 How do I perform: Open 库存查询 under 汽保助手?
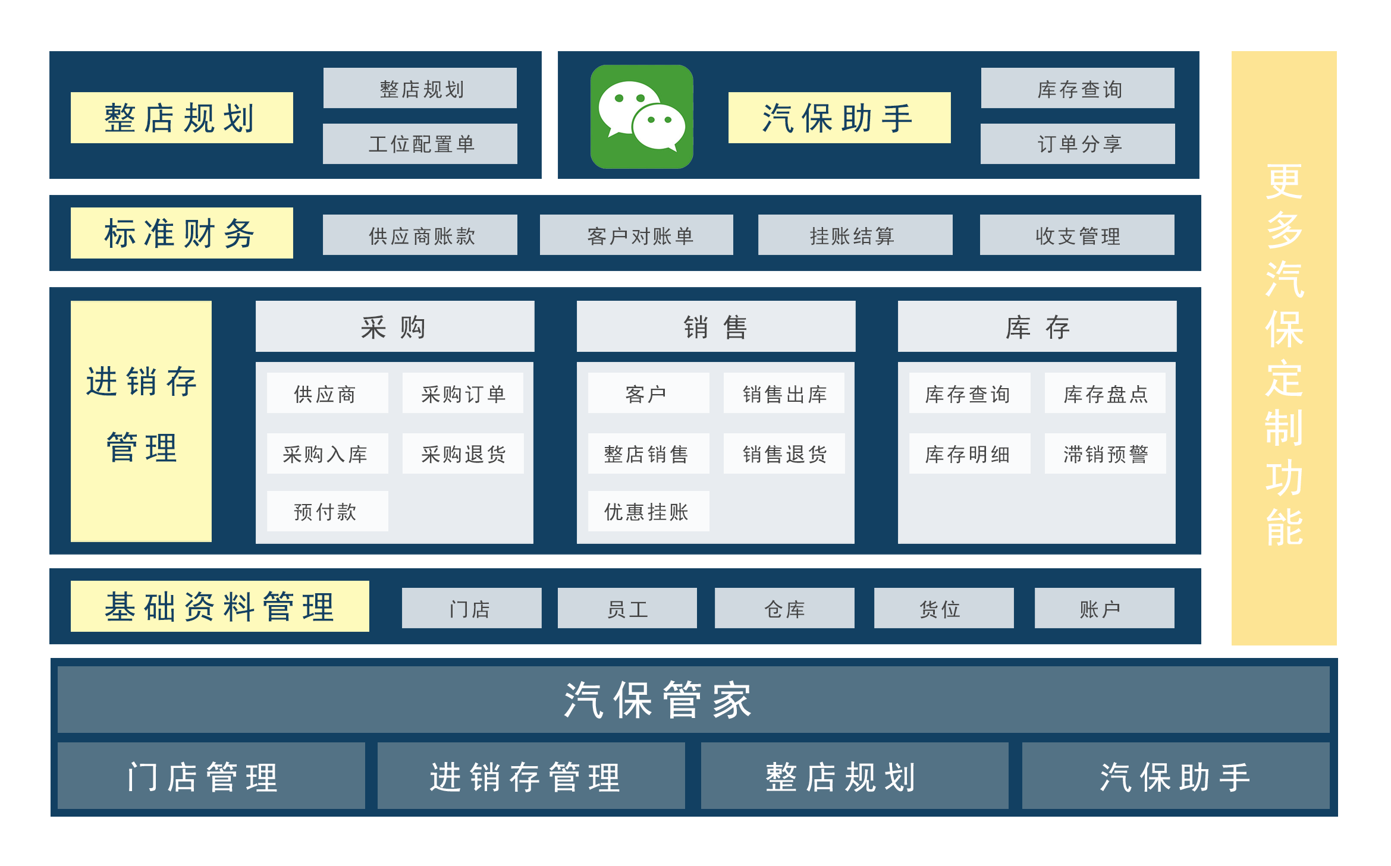pyautogui.click(x=1078, y=88)
